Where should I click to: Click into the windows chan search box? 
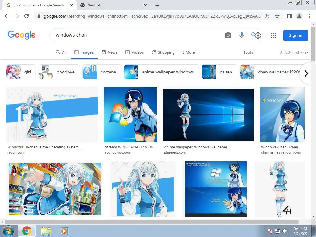(x=137, y=35)
